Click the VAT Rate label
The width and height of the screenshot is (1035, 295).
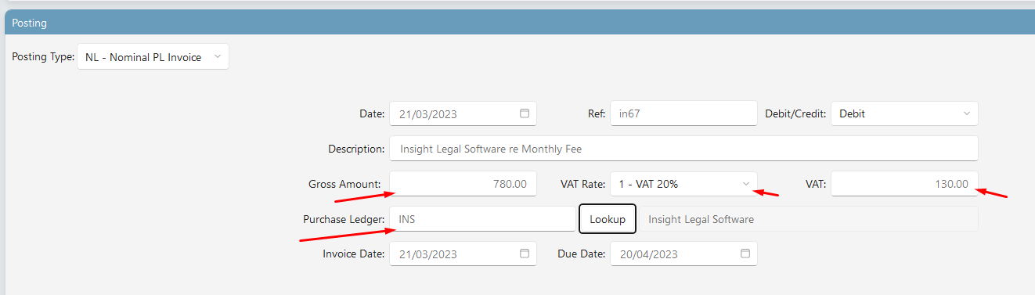tap(583, 184)
